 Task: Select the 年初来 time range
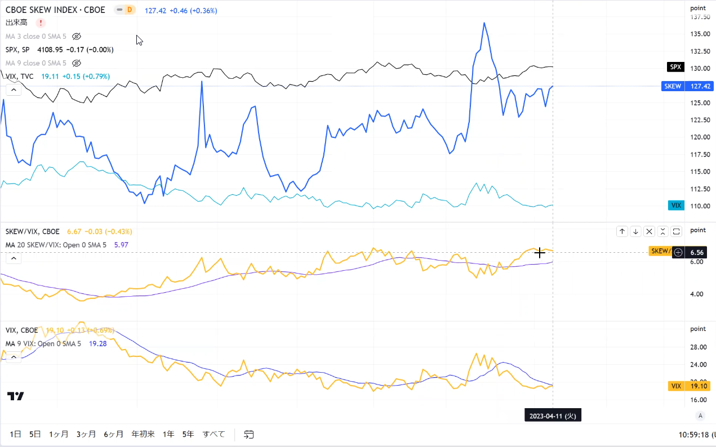(143, 434)
